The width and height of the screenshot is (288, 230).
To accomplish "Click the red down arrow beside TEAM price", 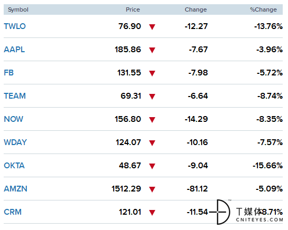I will click(152, 97).
